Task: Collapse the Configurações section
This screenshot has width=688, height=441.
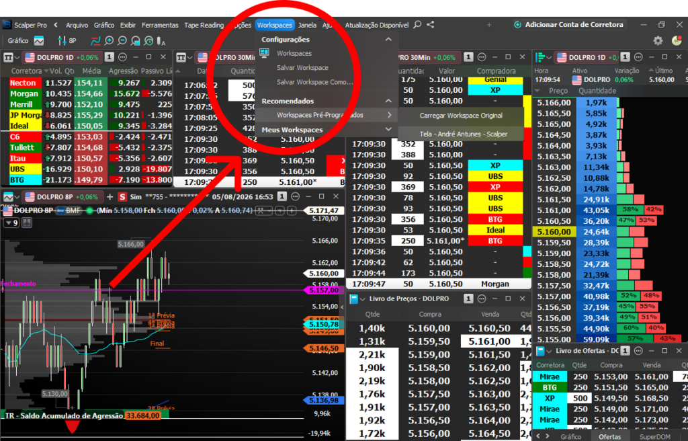Action: [x=388, y=40]
